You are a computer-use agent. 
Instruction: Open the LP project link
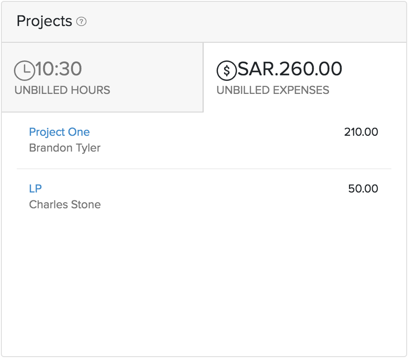coord(35,189)
